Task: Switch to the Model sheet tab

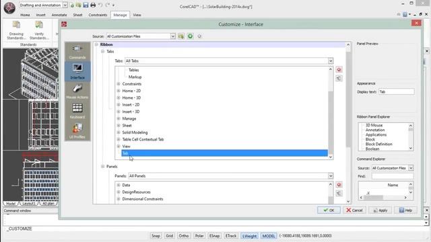Action: [11, 204]
